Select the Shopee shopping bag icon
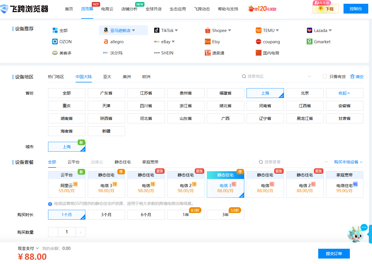 tap(208, 30)
